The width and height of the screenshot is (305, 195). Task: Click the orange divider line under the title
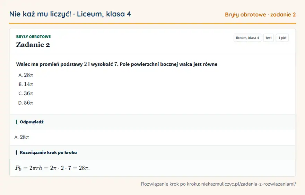pyautogui.click(x=152, y=23)
